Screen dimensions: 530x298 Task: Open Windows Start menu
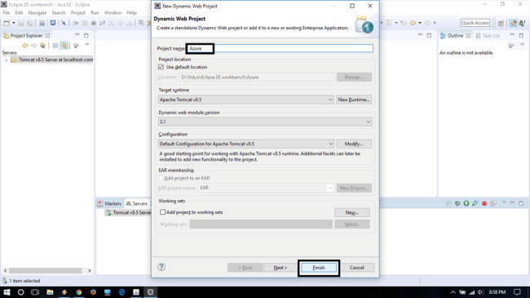(x=7, y=292)
